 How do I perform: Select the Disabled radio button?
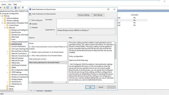pos(30,27)
